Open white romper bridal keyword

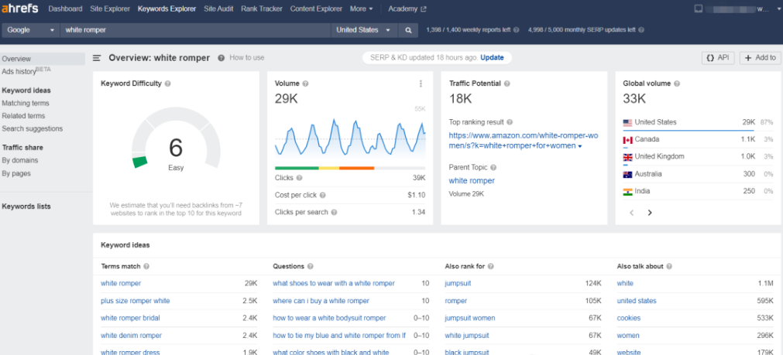(x=130, y=318)
